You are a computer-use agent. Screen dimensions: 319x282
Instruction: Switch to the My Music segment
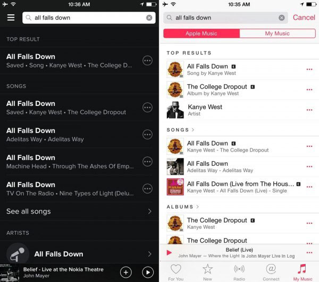278,33
